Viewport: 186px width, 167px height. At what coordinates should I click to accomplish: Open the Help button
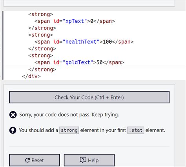pyautogui.click(x=89, y=160)
